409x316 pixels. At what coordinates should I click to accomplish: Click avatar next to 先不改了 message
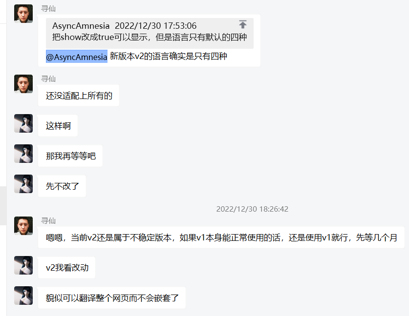[x=23, y=184]
